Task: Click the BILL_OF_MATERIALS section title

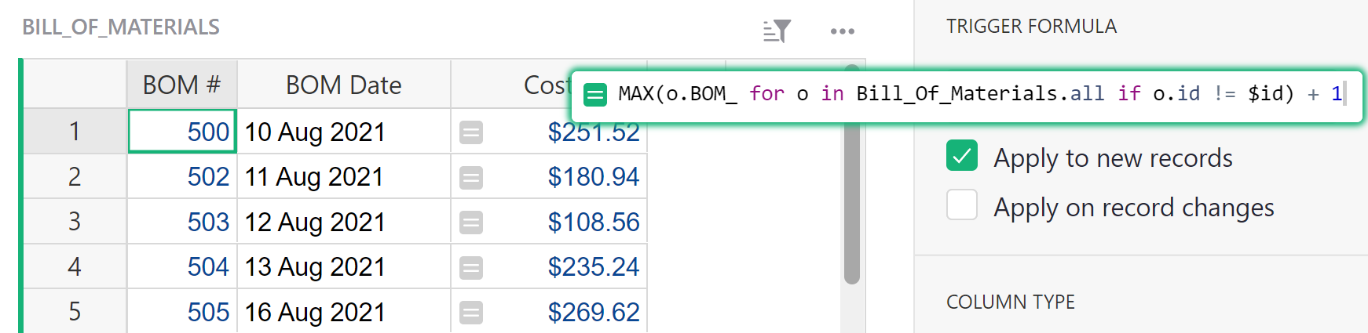Action: [x=121, y=27]
